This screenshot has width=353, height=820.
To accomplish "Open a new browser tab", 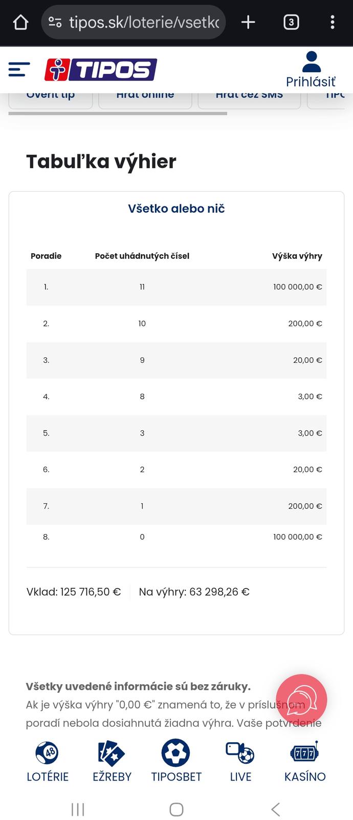I will click(248, 22).
